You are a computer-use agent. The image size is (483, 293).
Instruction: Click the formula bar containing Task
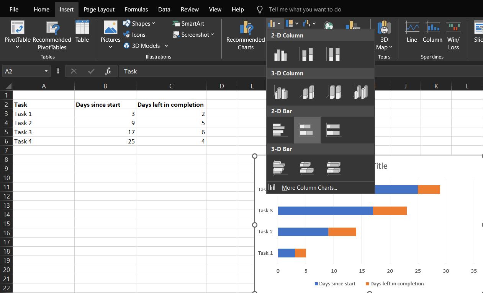pos(301,71)
